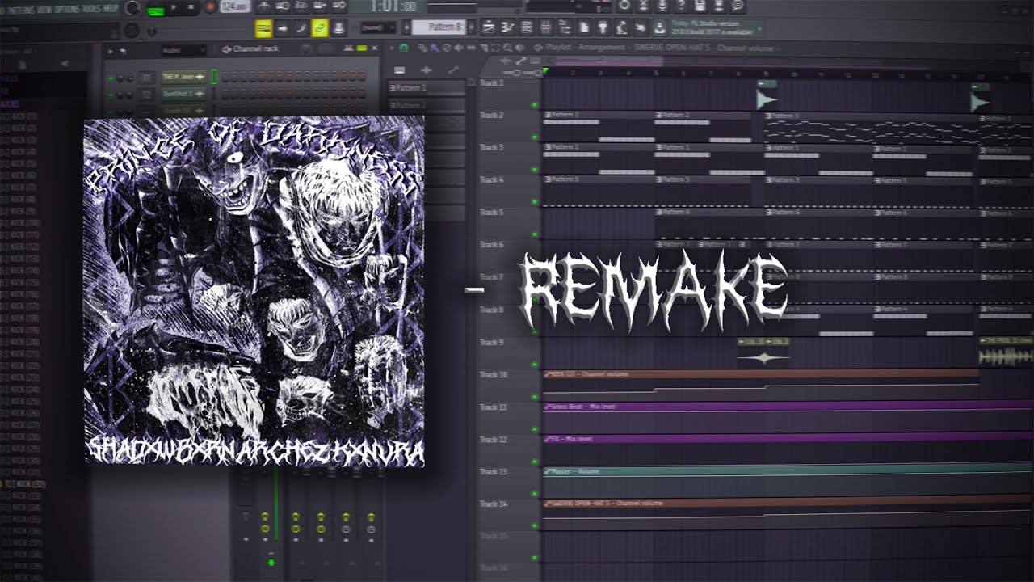Click the Record transport button
The height and width of the screenshot is (582, 1034).
tap(210, 7)
